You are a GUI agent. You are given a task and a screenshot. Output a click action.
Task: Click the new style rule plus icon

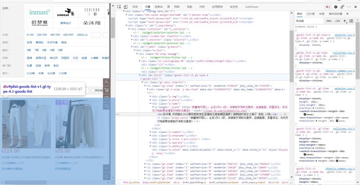(345, 21)
